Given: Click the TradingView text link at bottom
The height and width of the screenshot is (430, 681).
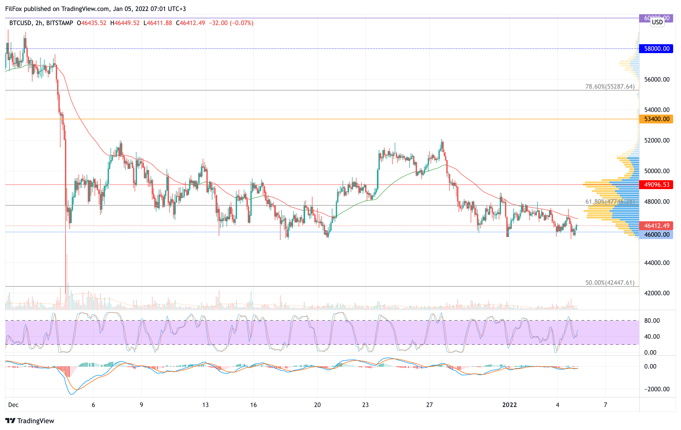Looking at the screenshot, I should tap(36, 421).
